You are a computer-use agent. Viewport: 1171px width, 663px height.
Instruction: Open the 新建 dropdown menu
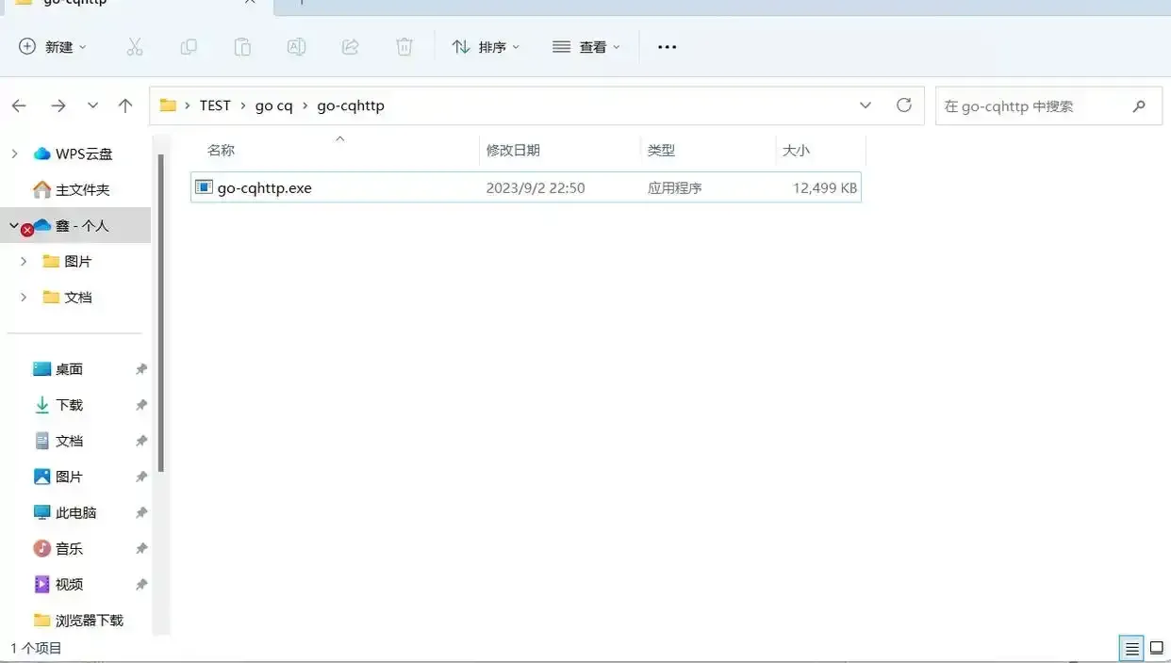tap(53, 46)
